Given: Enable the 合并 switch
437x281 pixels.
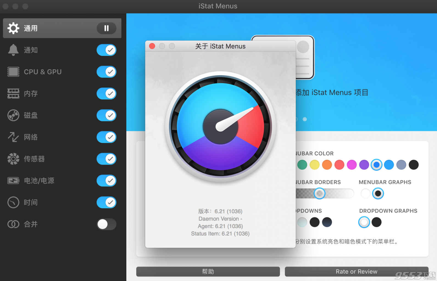Looking at the screenshot, I should pyautogui.click(x=107, y=224).
